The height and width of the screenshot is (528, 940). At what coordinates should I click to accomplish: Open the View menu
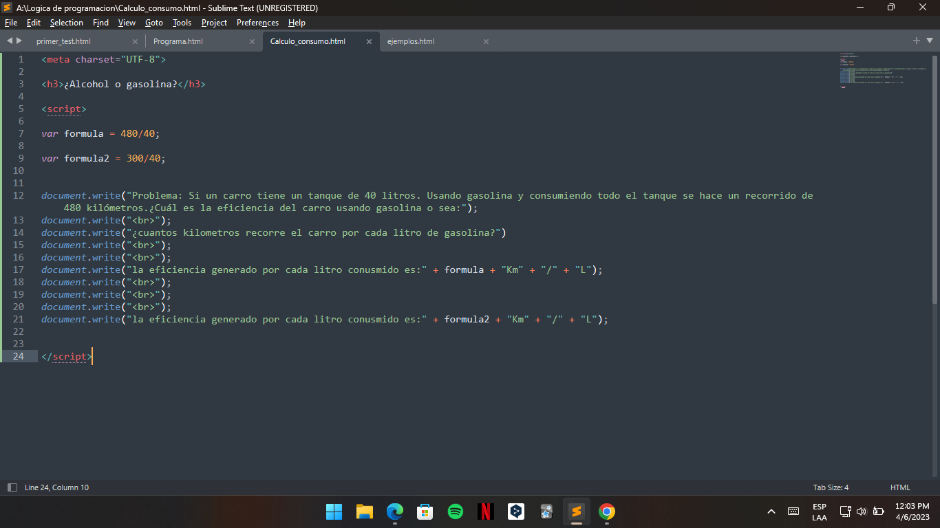127,23
